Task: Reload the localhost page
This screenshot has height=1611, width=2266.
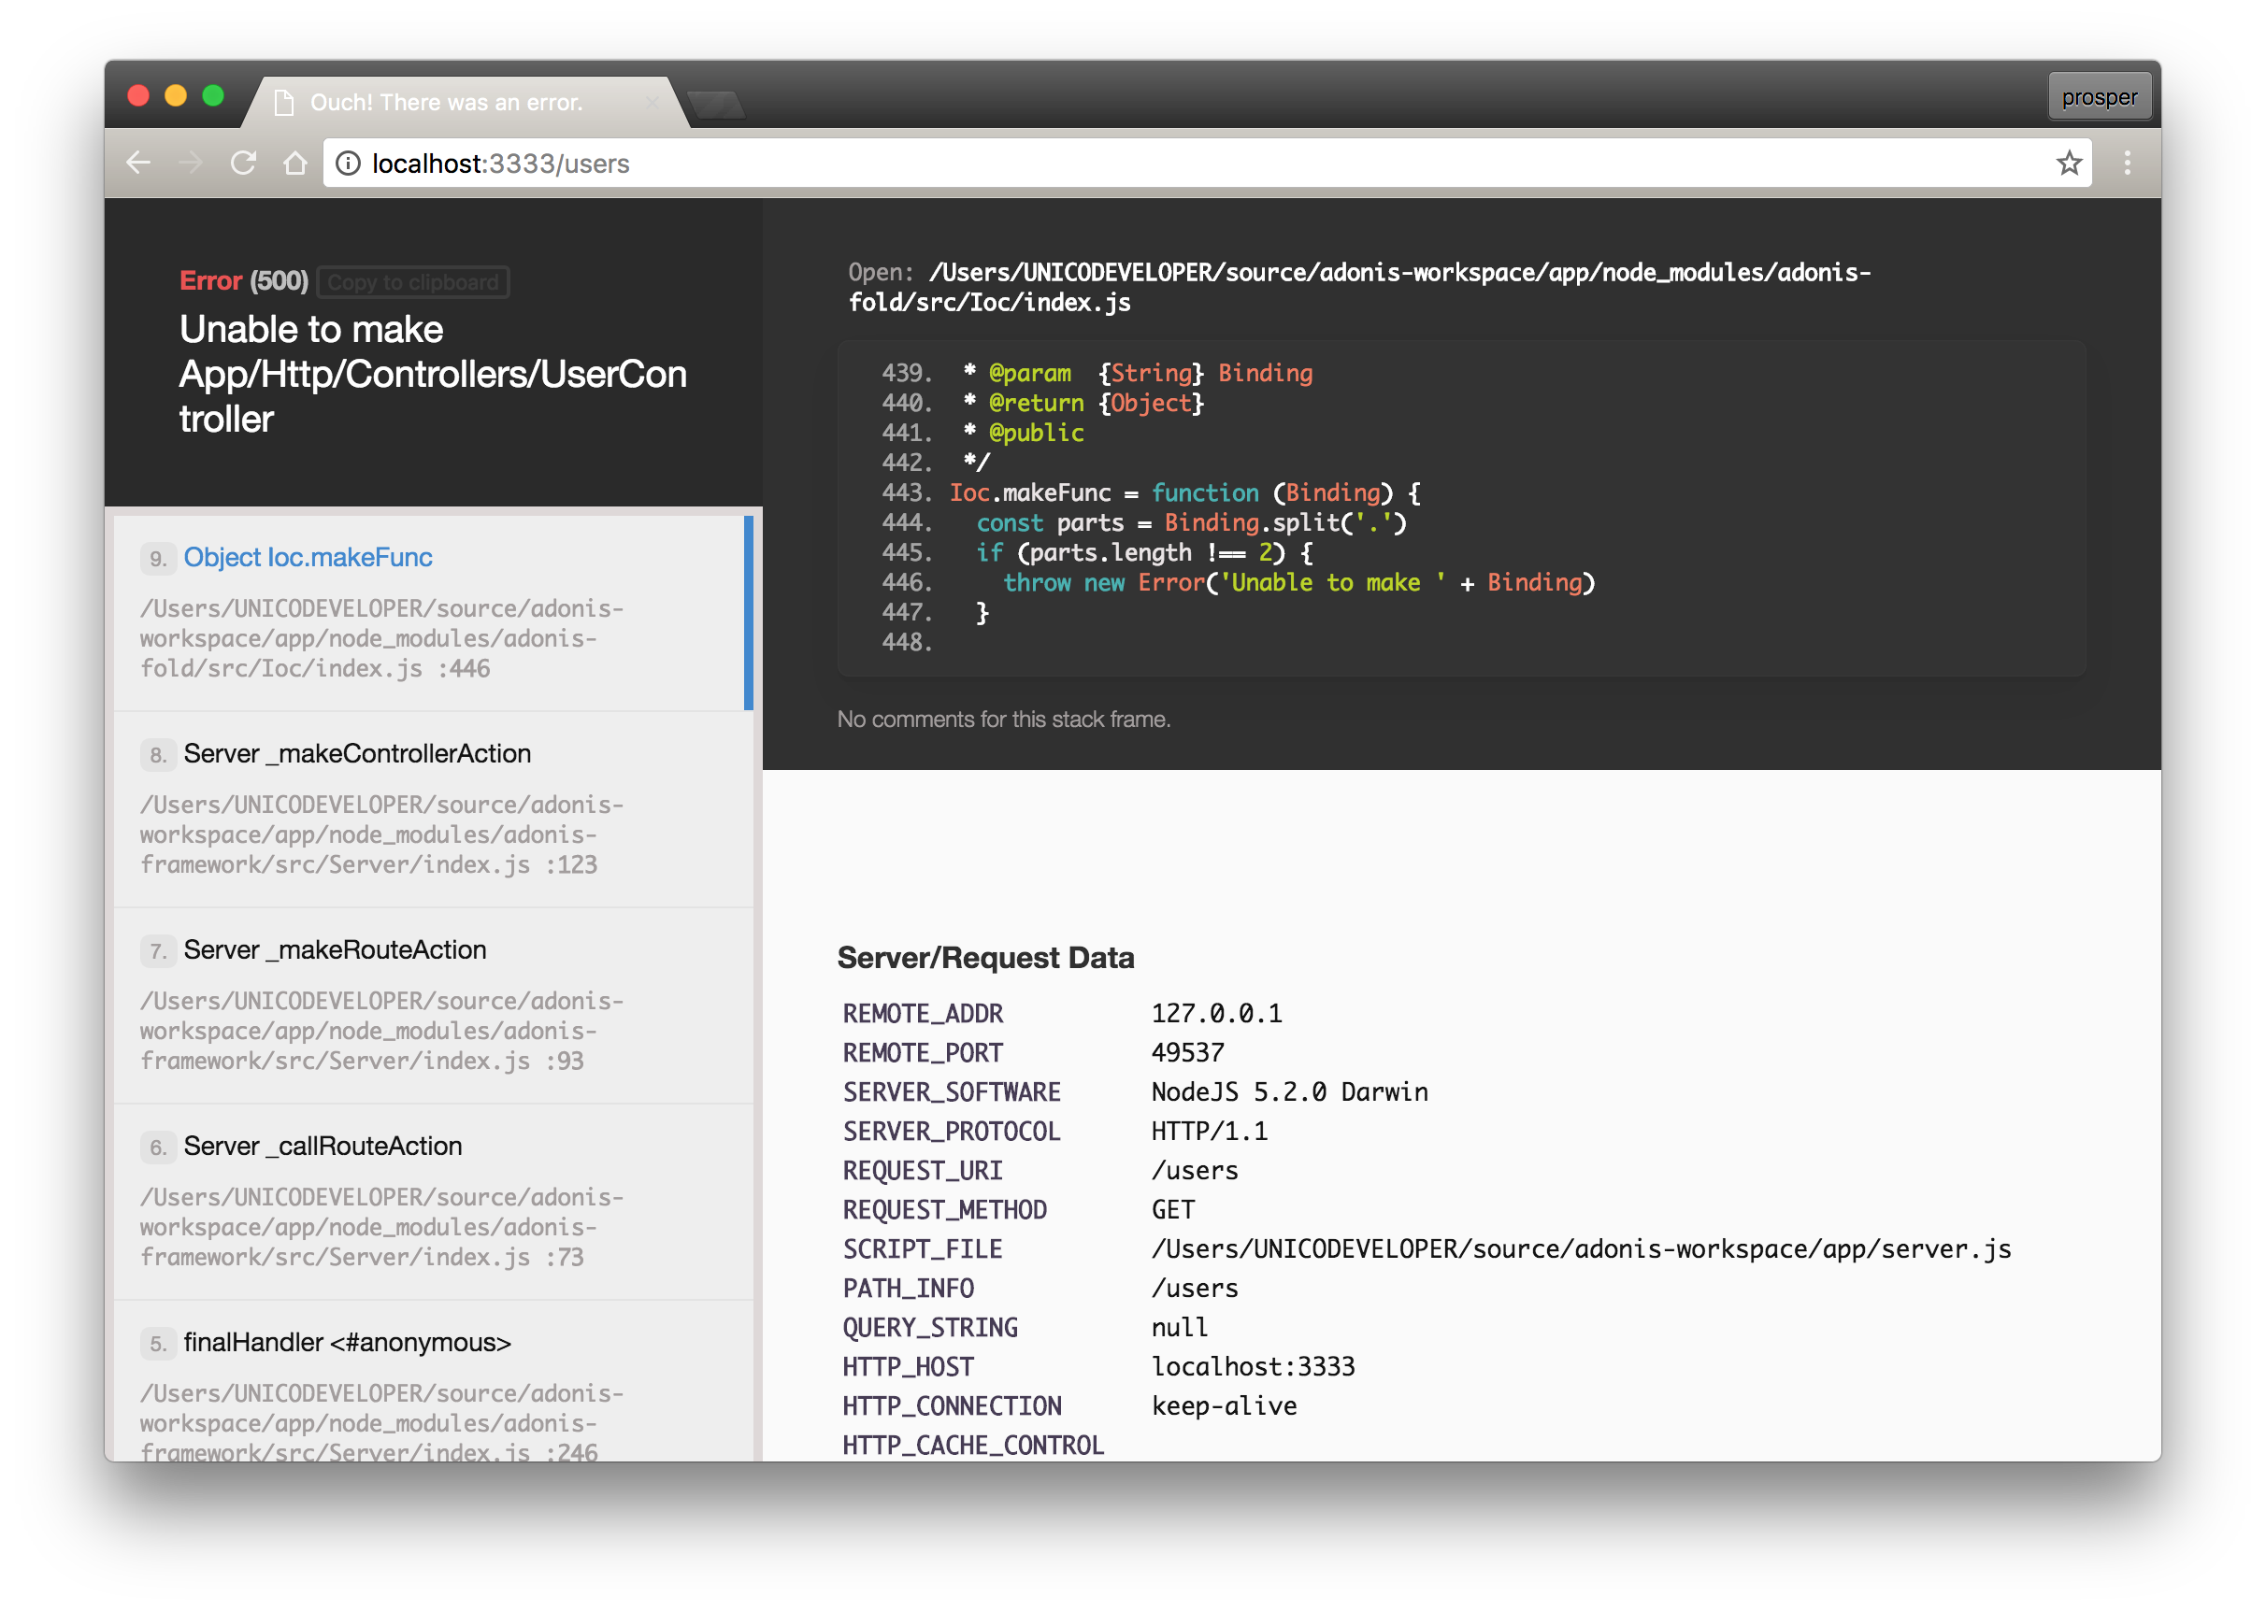Action: [x=243, y=163]
